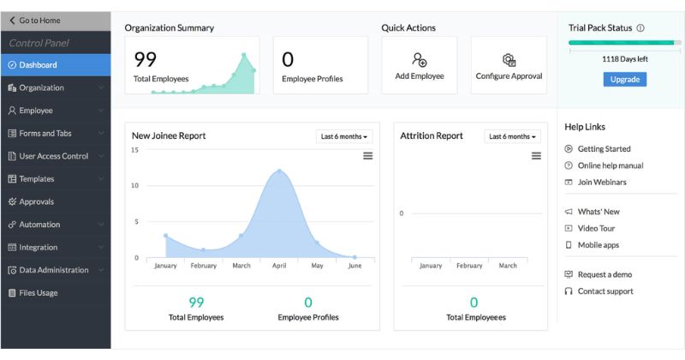Open the Mobile apps link
Viewport: 685px width, 360px height.
pos(598,245)
